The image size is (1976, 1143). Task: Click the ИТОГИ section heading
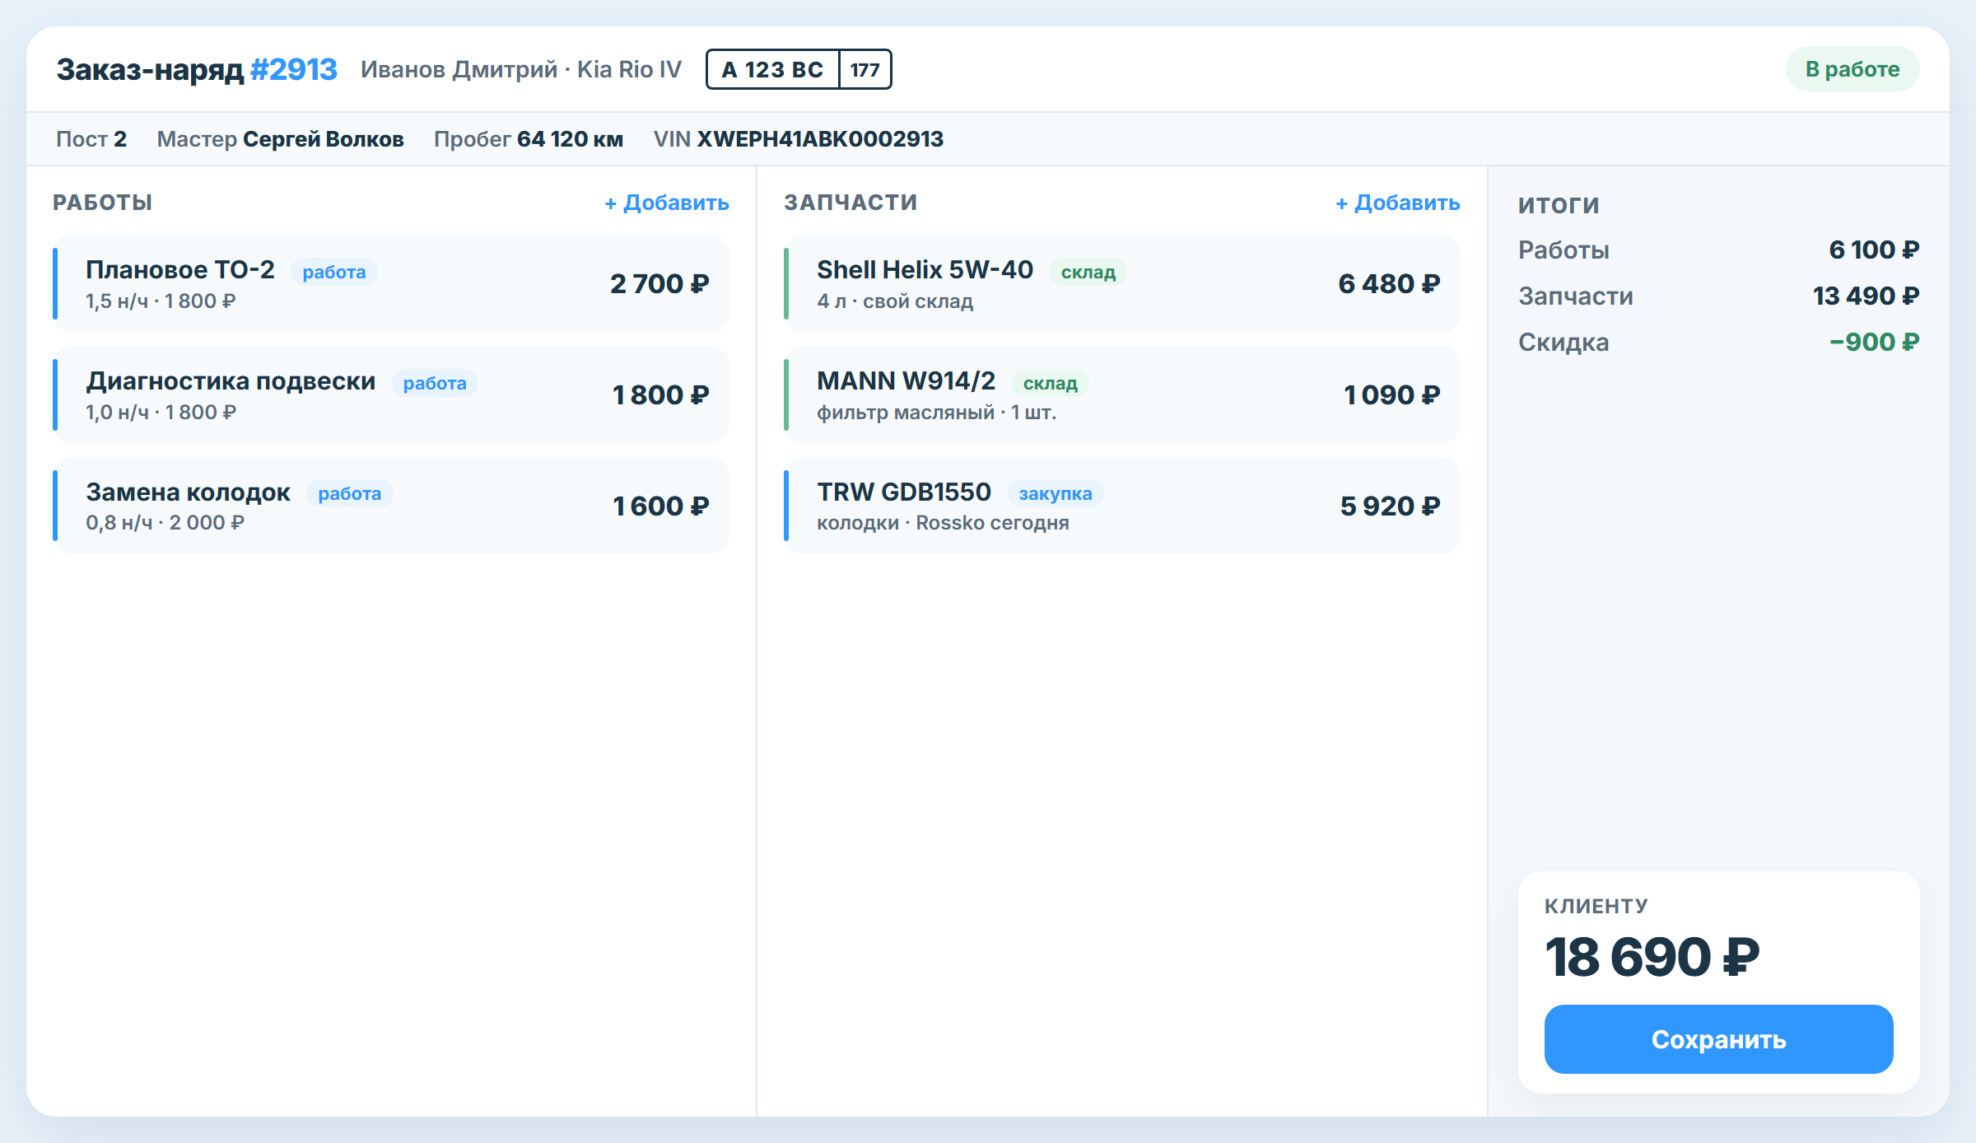[1559, 204]
